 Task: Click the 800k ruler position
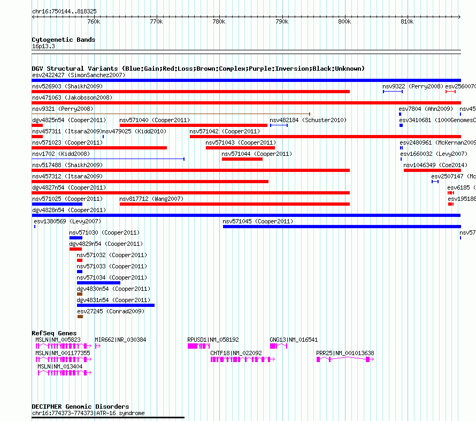[x=344, y=21]
